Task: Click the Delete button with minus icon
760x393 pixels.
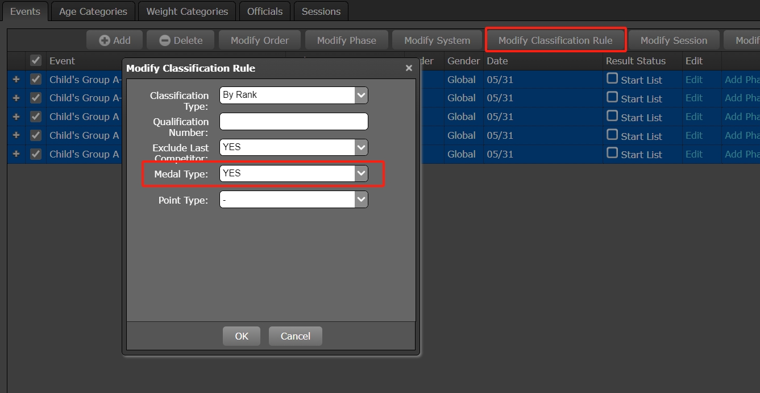Action: (181, 40)
